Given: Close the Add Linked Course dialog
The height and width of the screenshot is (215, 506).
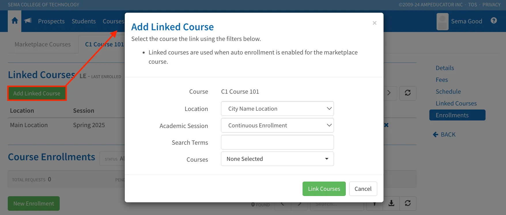Looking at the screenshot, I should (x=375, y=23).
